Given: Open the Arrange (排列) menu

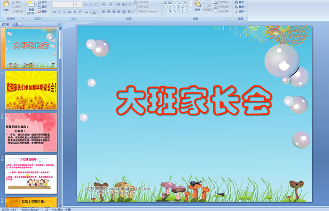Looking at the screenshot, I should click(x=197, y=6).
